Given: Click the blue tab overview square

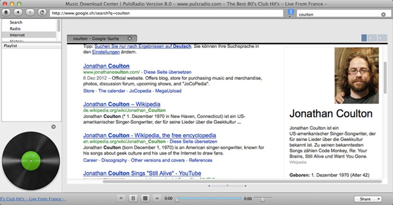Looking at the screenshot, I should pyautogui.click(x=364, y=38).
